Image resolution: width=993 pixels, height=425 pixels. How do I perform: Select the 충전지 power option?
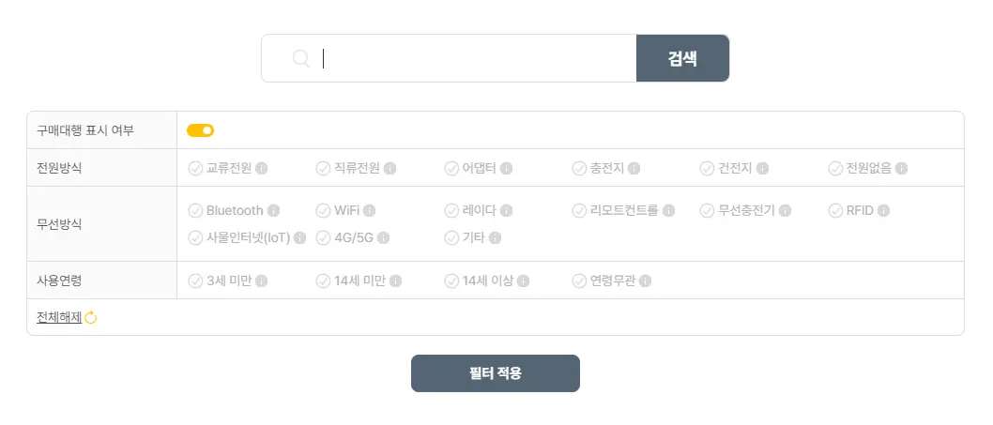579,168
